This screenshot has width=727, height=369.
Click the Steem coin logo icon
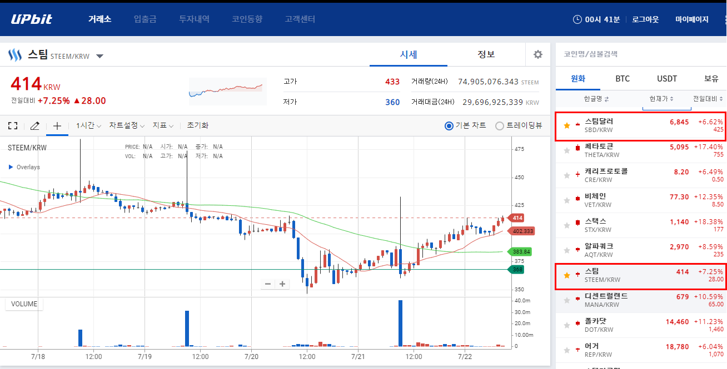click(14, 55)
